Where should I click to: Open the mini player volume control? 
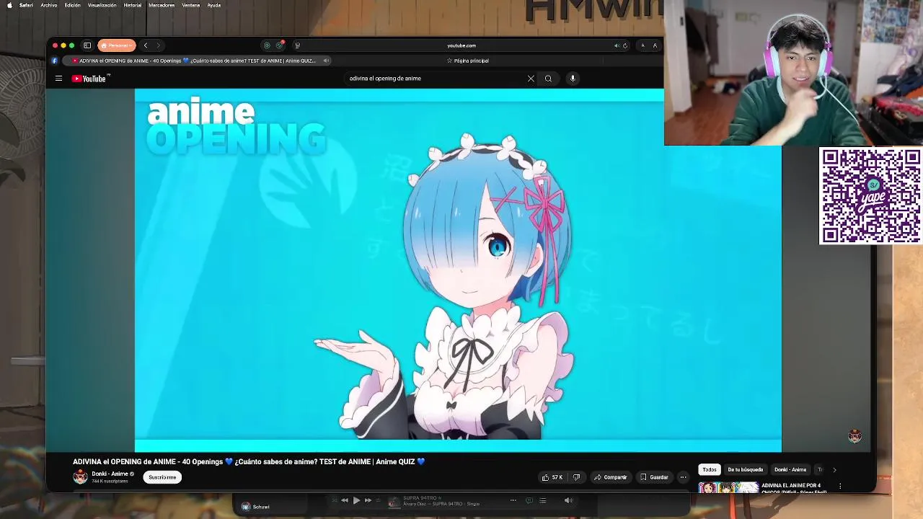568,500
